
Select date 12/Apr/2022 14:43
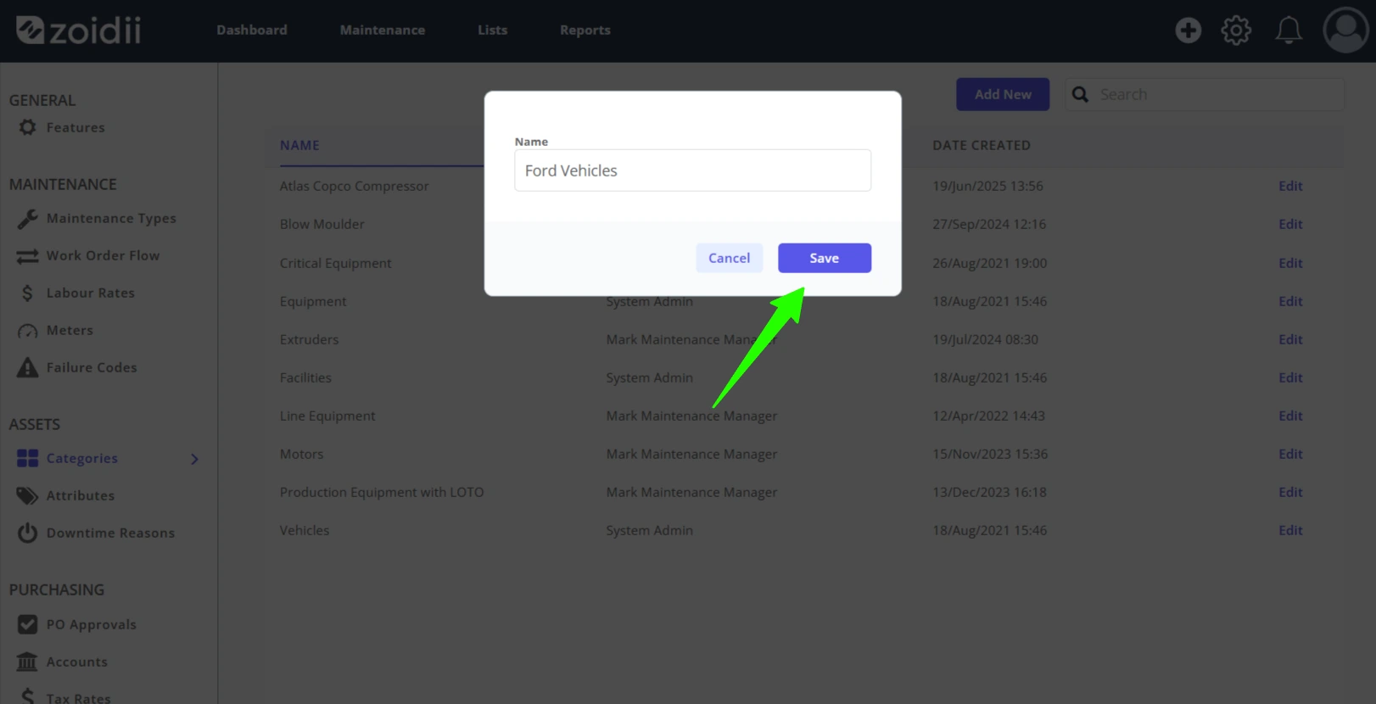pos(988,416)
